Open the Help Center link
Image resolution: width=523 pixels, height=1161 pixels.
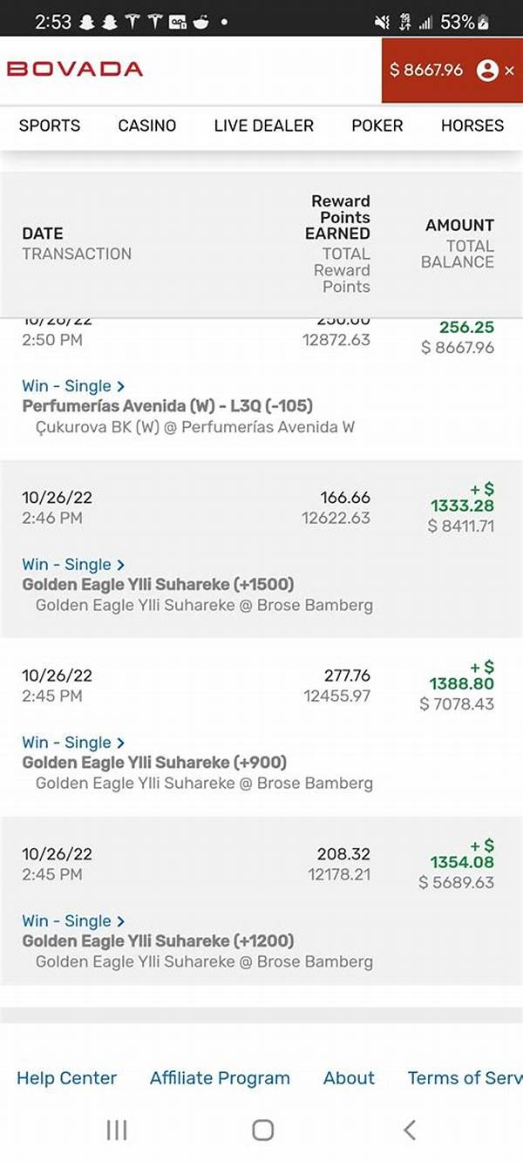(66, 1078)
